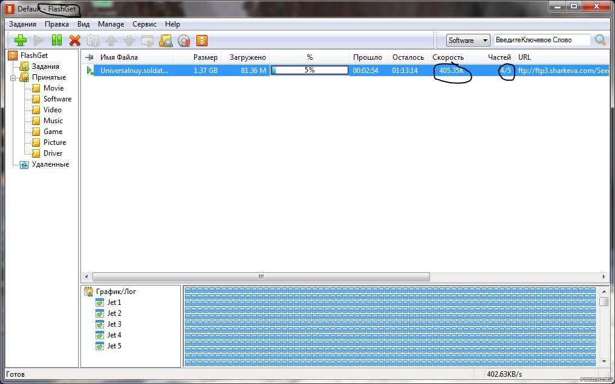Image resolution: width=615 pixels, height=384 pixels.
Task: Click the Удаленные recycle icon in tree
Action: [x=24, y=164]
